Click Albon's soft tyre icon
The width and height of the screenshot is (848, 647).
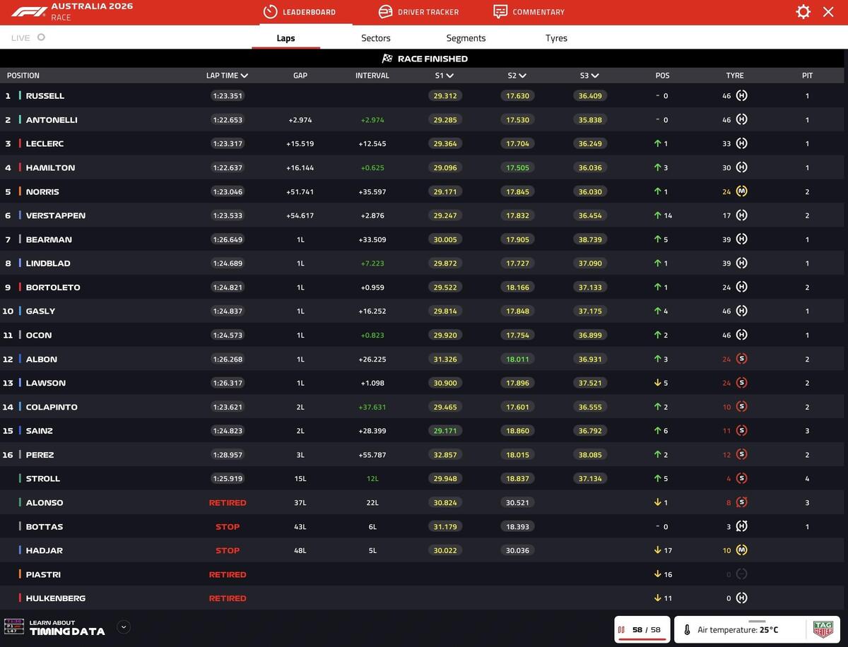click(x=741, y=359)
